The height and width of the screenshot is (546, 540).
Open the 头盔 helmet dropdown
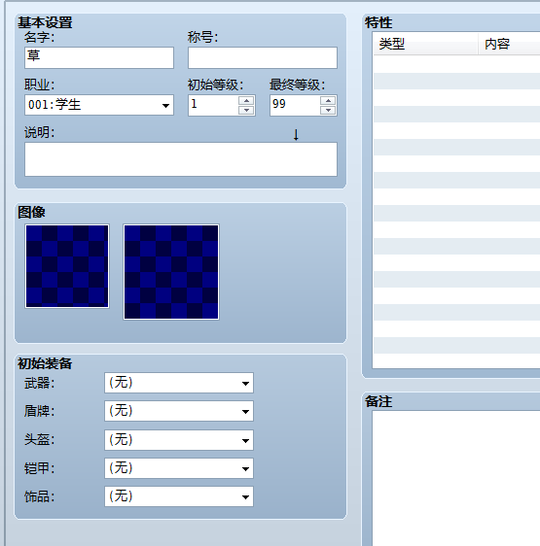coord(179,440)
